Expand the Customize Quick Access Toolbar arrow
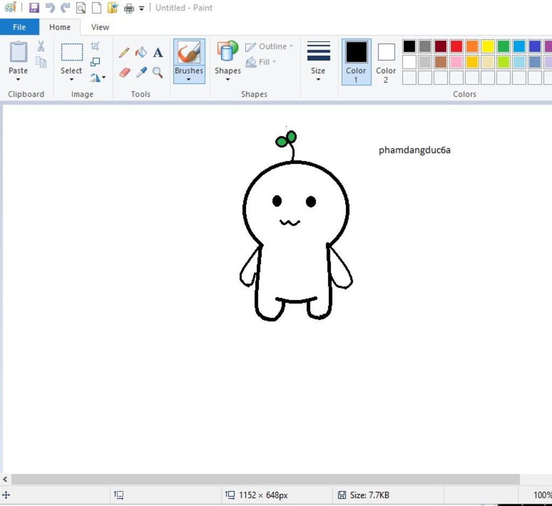The width and height of the screenshot is (552, 506). (x=142, y=9)
